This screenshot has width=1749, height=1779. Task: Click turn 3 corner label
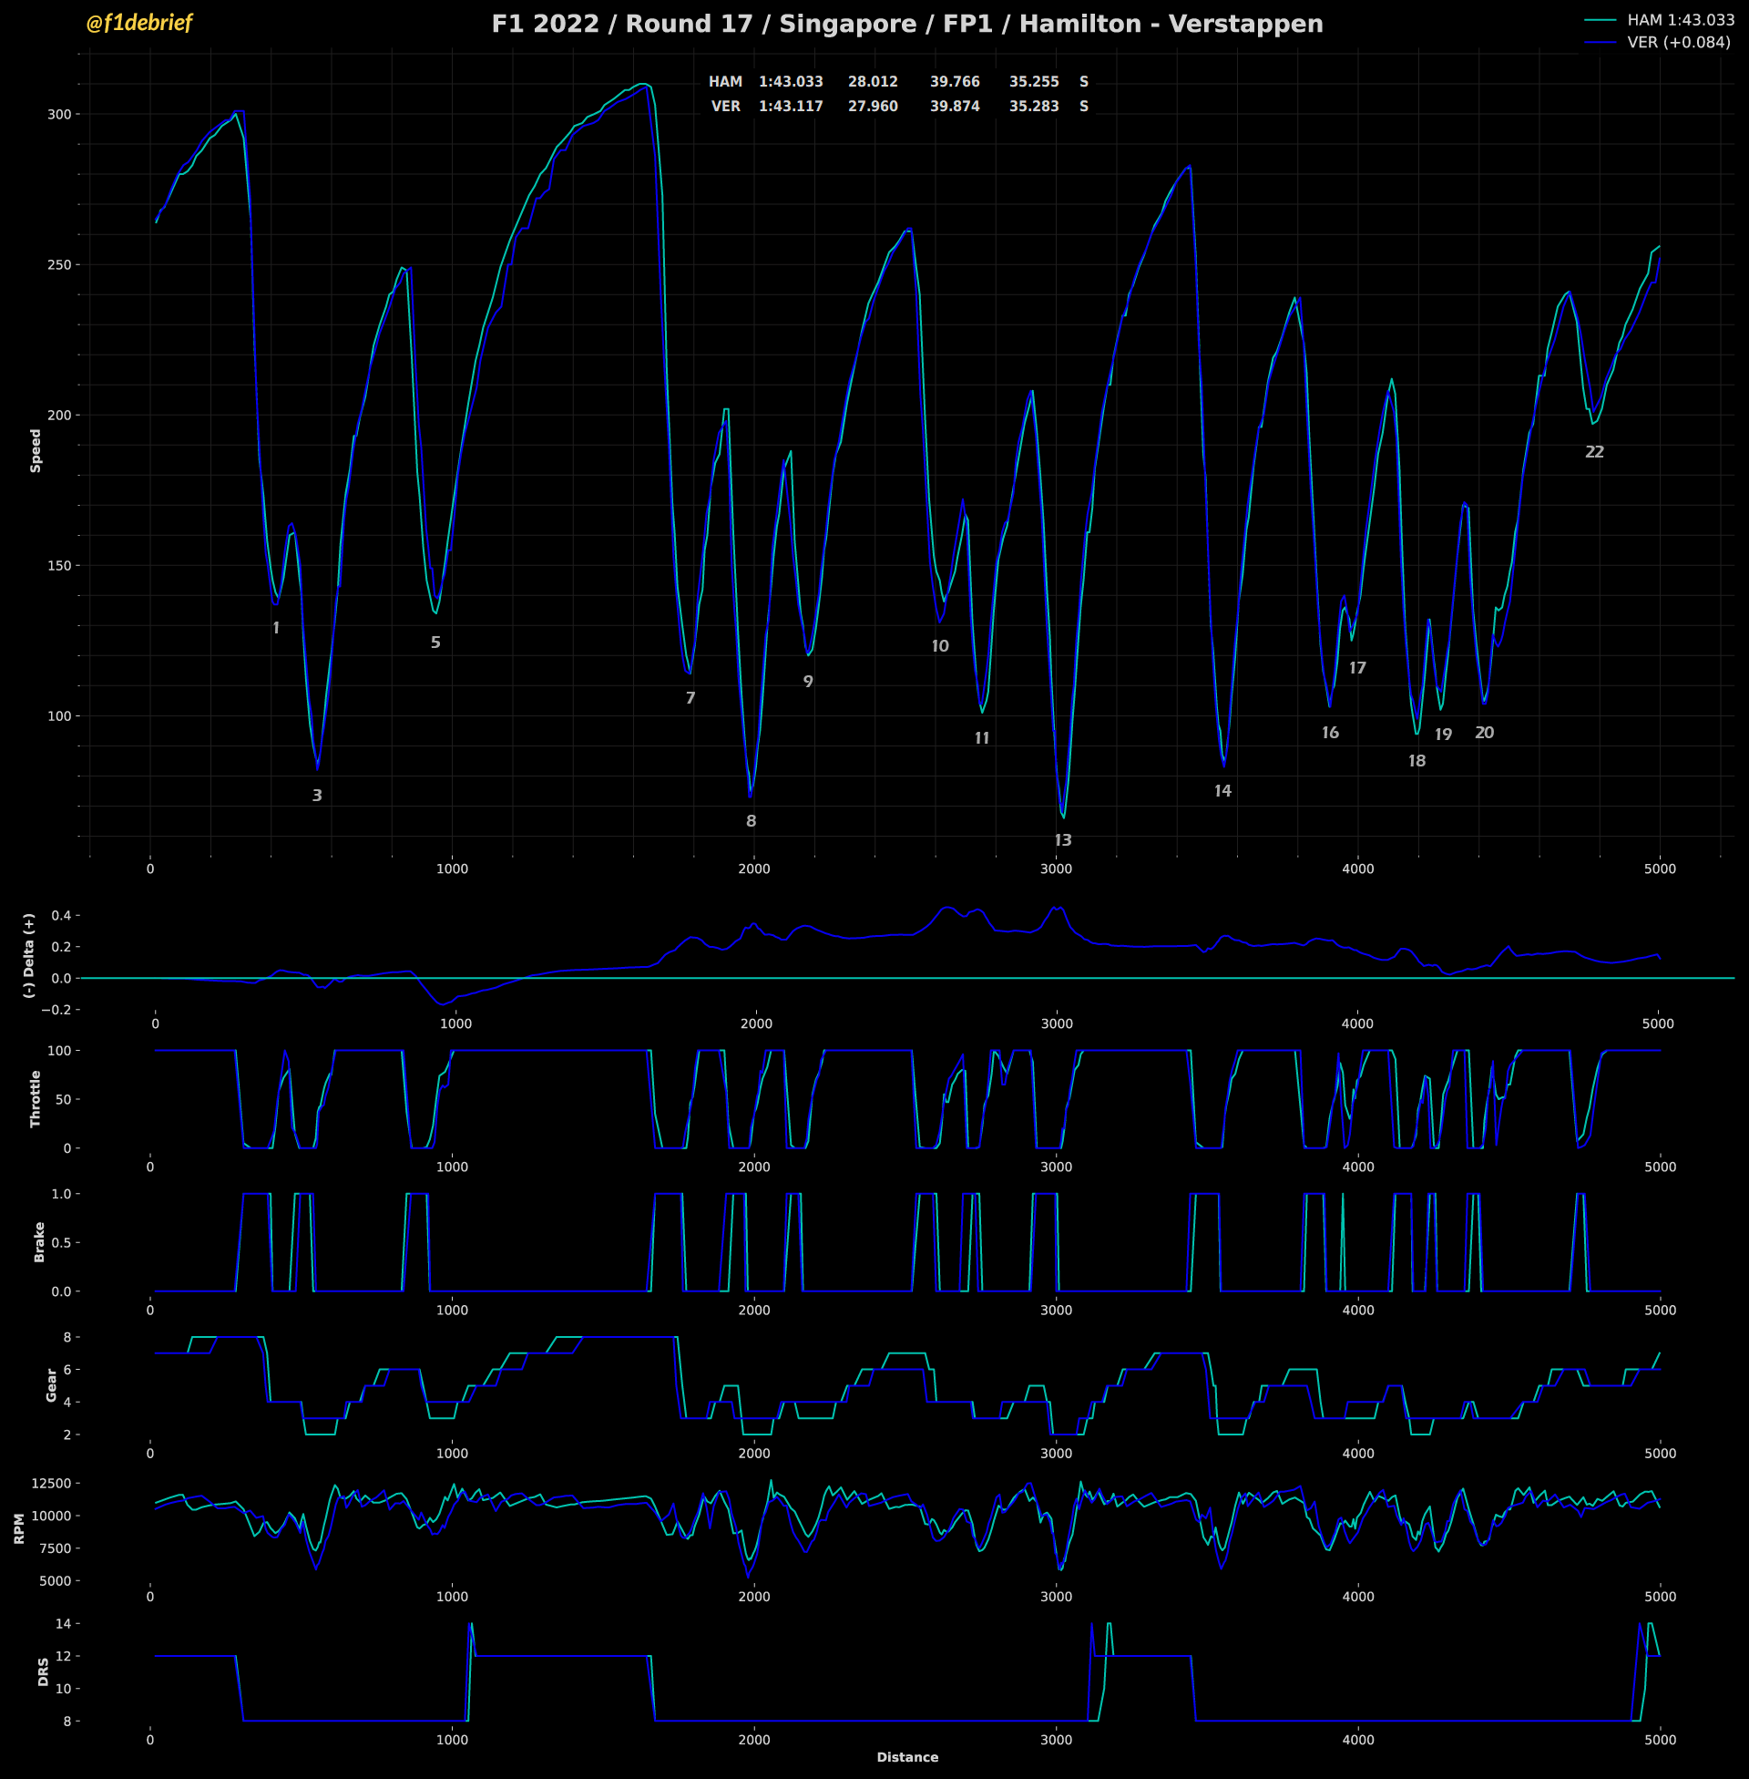coord(317,796)
